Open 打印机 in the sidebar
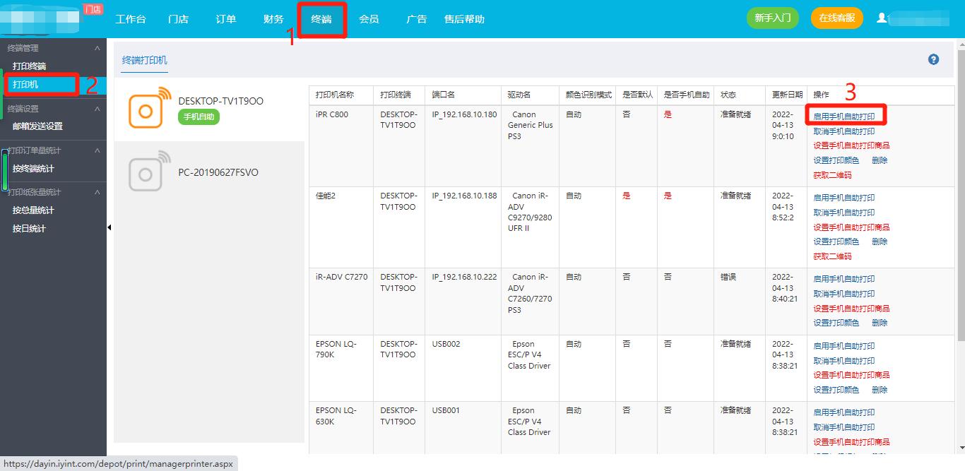Screen dimensions: 965x471 click(x=25, y=84)
